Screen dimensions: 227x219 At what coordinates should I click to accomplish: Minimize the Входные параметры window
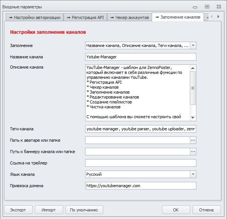195,7
